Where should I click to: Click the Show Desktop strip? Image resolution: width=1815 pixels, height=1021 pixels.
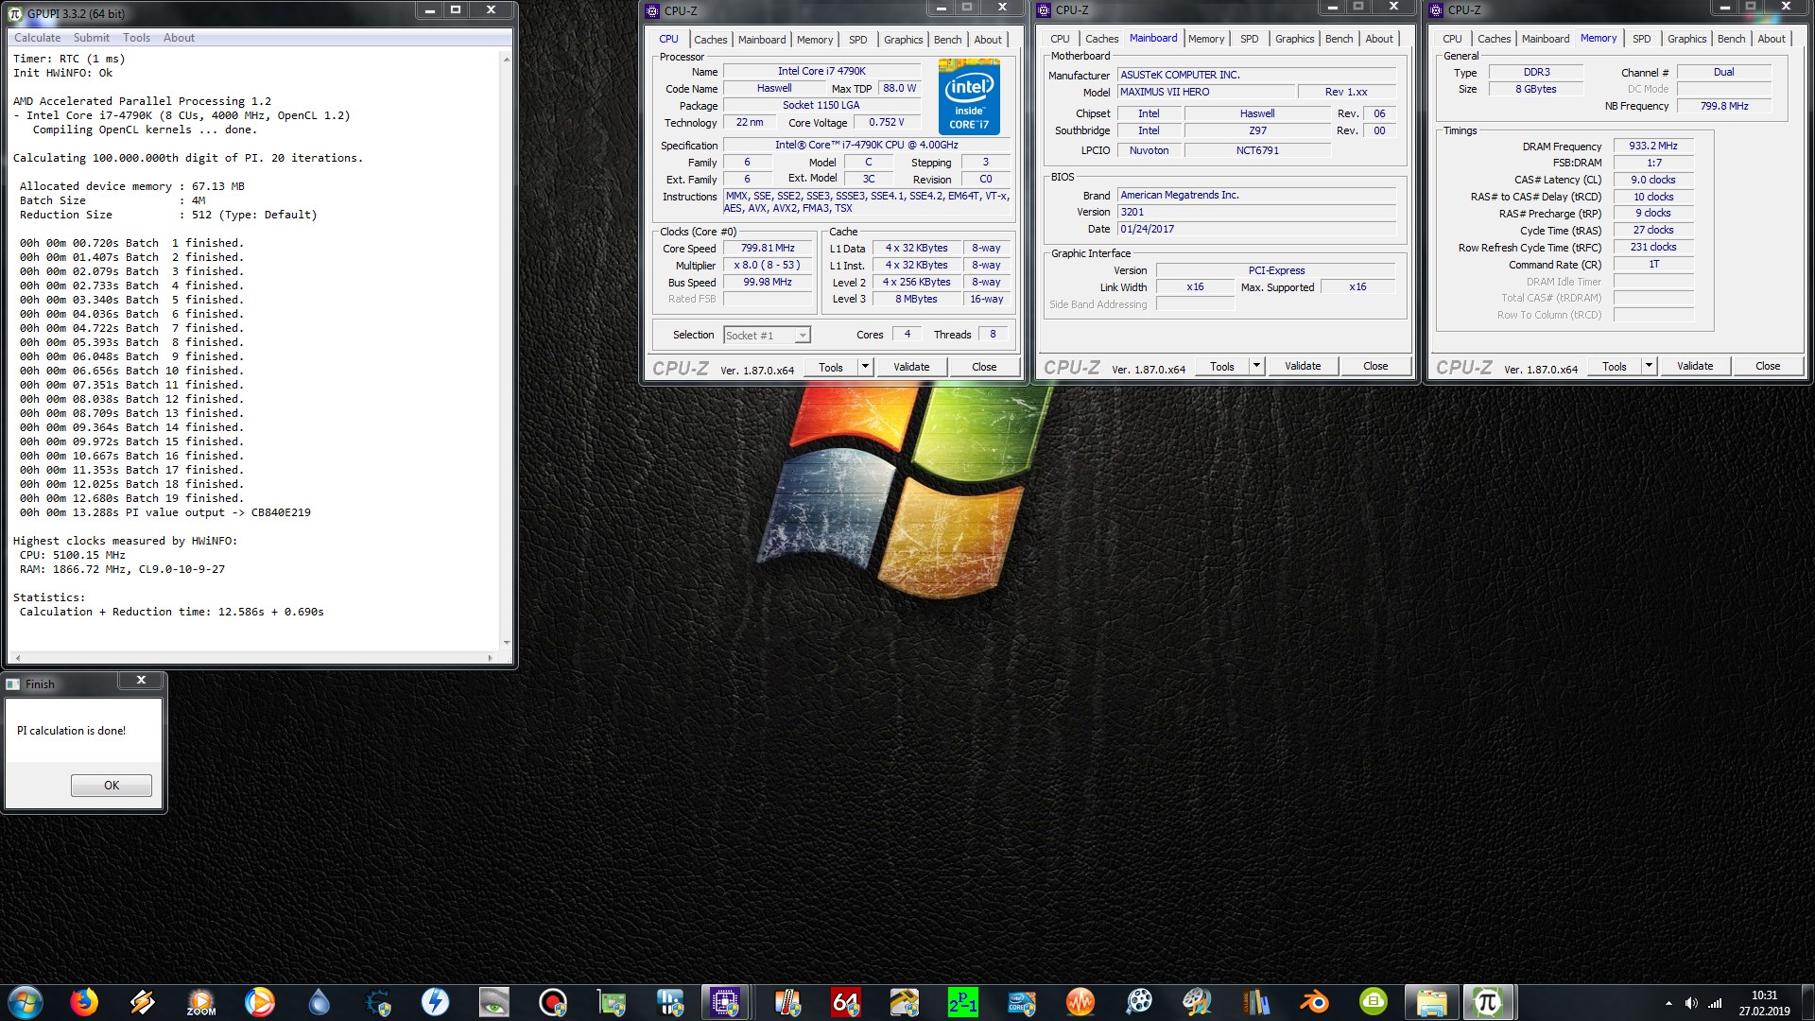(1807, 1002)
